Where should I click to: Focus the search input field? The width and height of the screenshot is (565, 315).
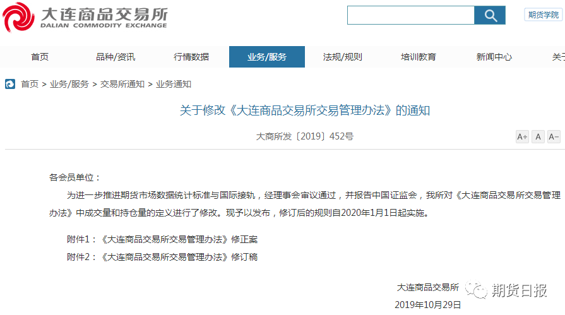click(411, 15)
